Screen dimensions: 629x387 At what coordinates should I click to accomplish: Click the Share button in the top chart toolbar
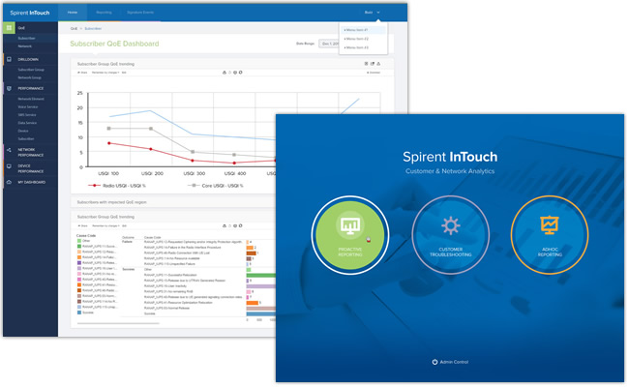[82, 73]
